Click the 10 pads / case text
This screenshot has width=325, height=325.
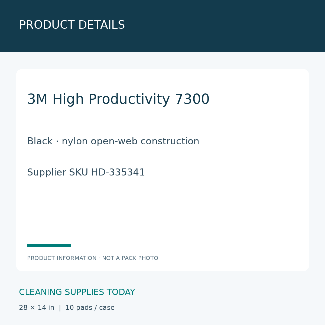[x=90, y=308]
